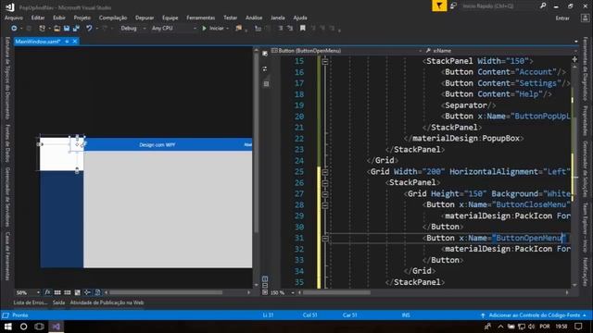Click the designer horizontal scrollbar thumb
Image resolution: width=593 pixels, height=333 pixels.
coord(166,292)
